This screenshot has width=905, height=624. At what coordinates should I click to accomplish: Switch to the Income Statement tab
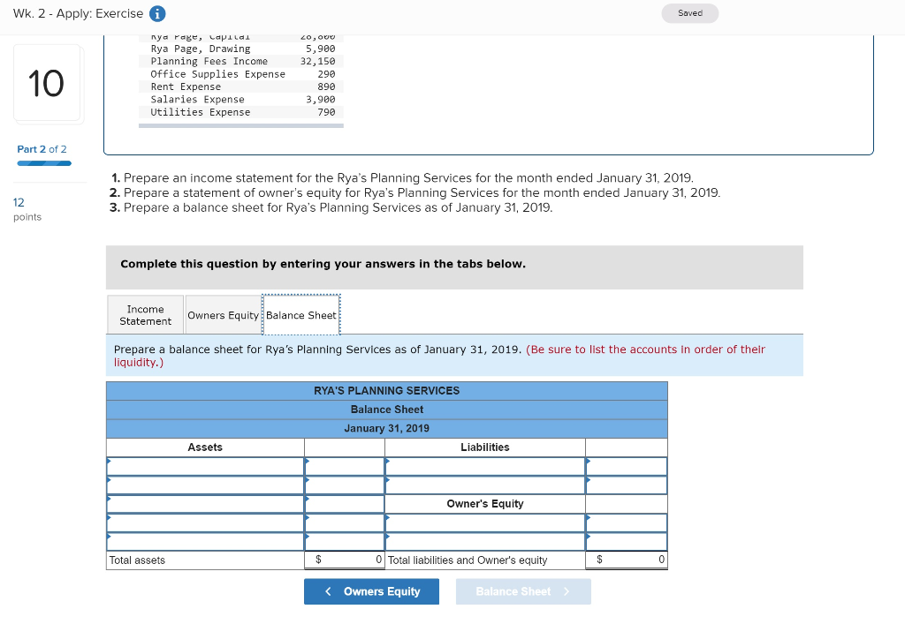click(145, 314)
